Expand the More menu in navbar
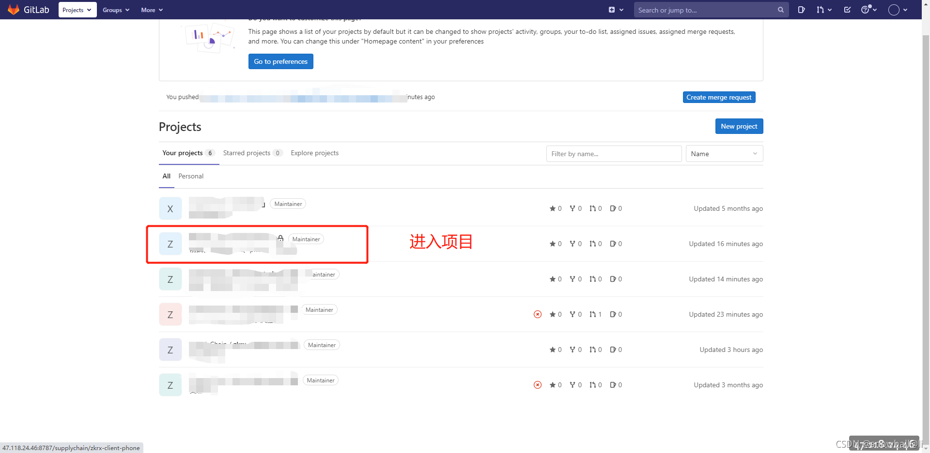Viewport: 930px width, 453px height. point(152,10)
